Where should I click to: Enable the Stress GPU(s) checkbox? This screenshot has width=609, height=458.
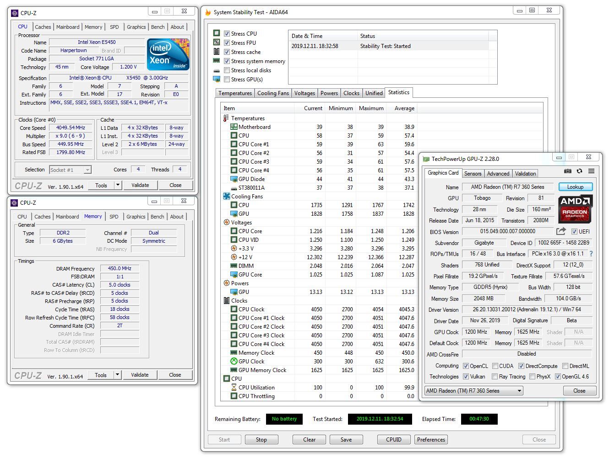pos(227,79)
